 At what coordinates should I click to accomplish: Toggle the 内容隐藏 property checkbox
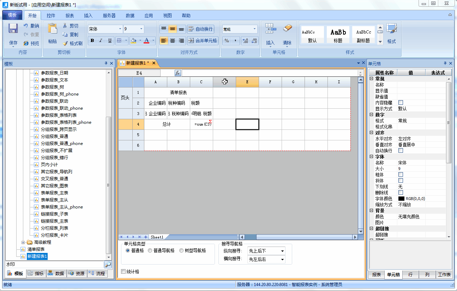point(401,103)
